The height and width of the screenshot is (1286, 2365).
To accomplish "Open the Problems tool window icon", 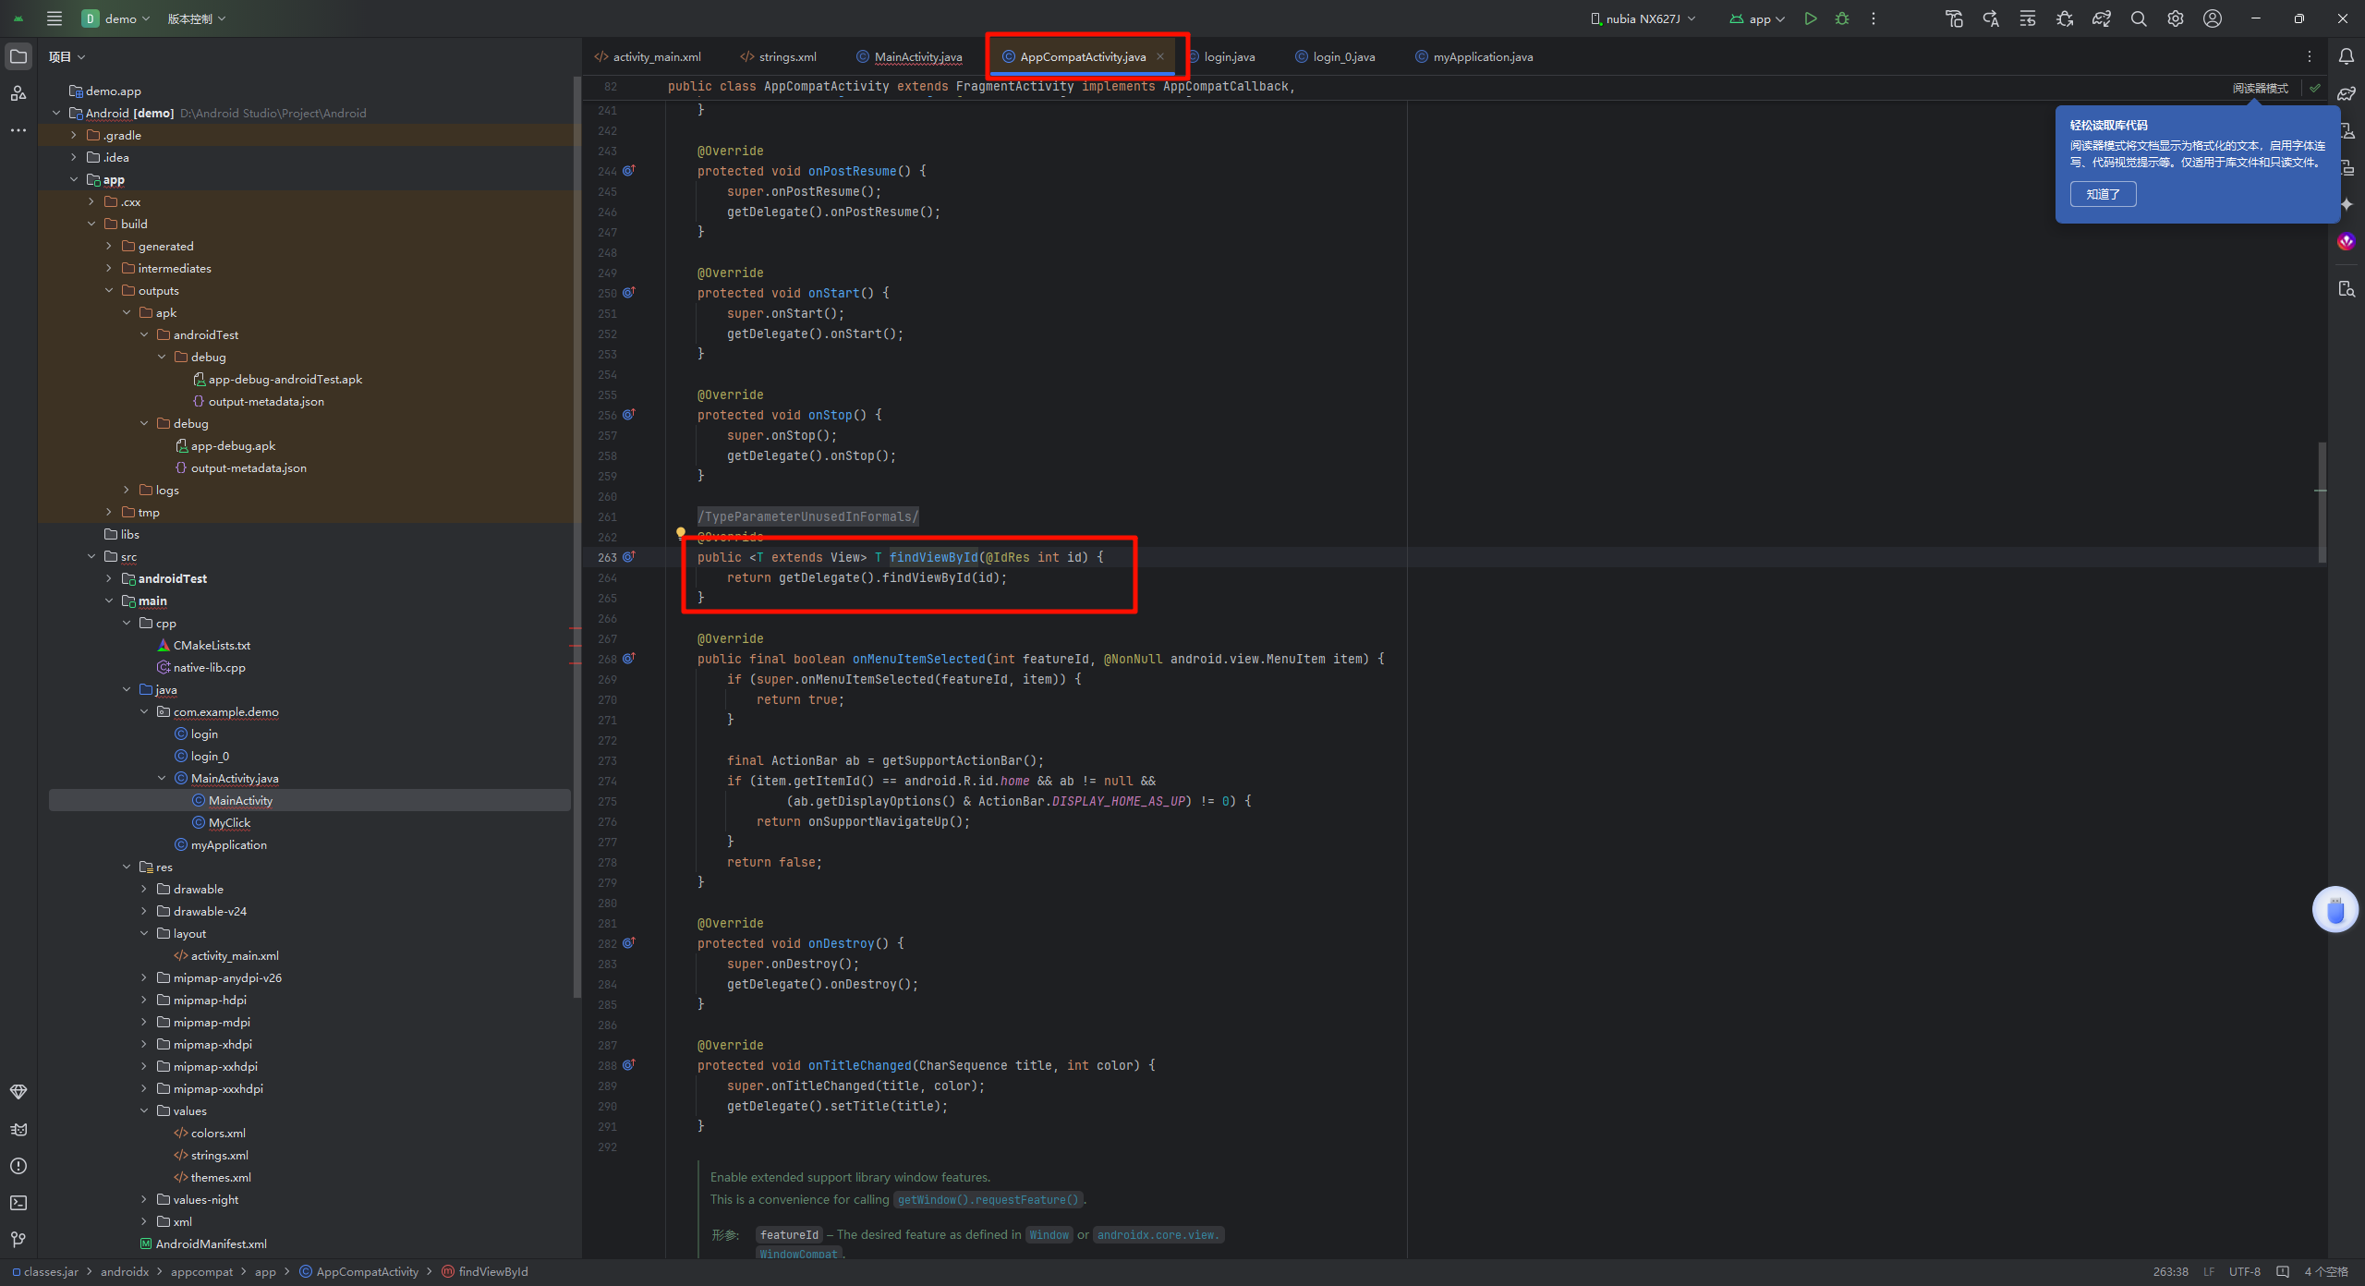I will [x=18, y=1166].
